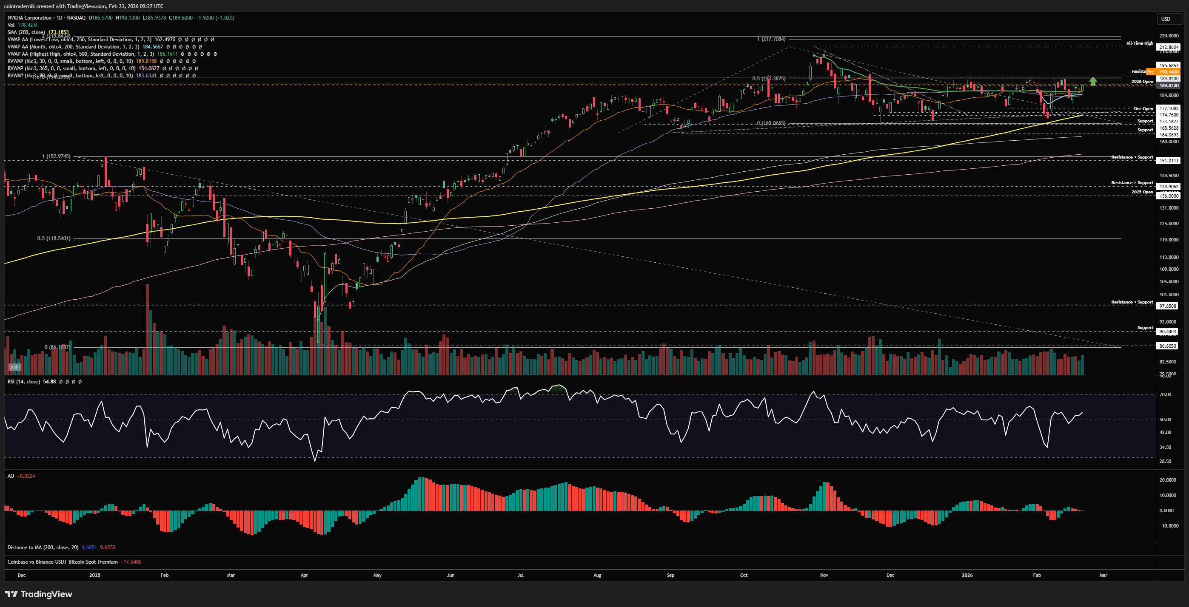
Task: Select the AO indicator label
Action: (11, 476)
